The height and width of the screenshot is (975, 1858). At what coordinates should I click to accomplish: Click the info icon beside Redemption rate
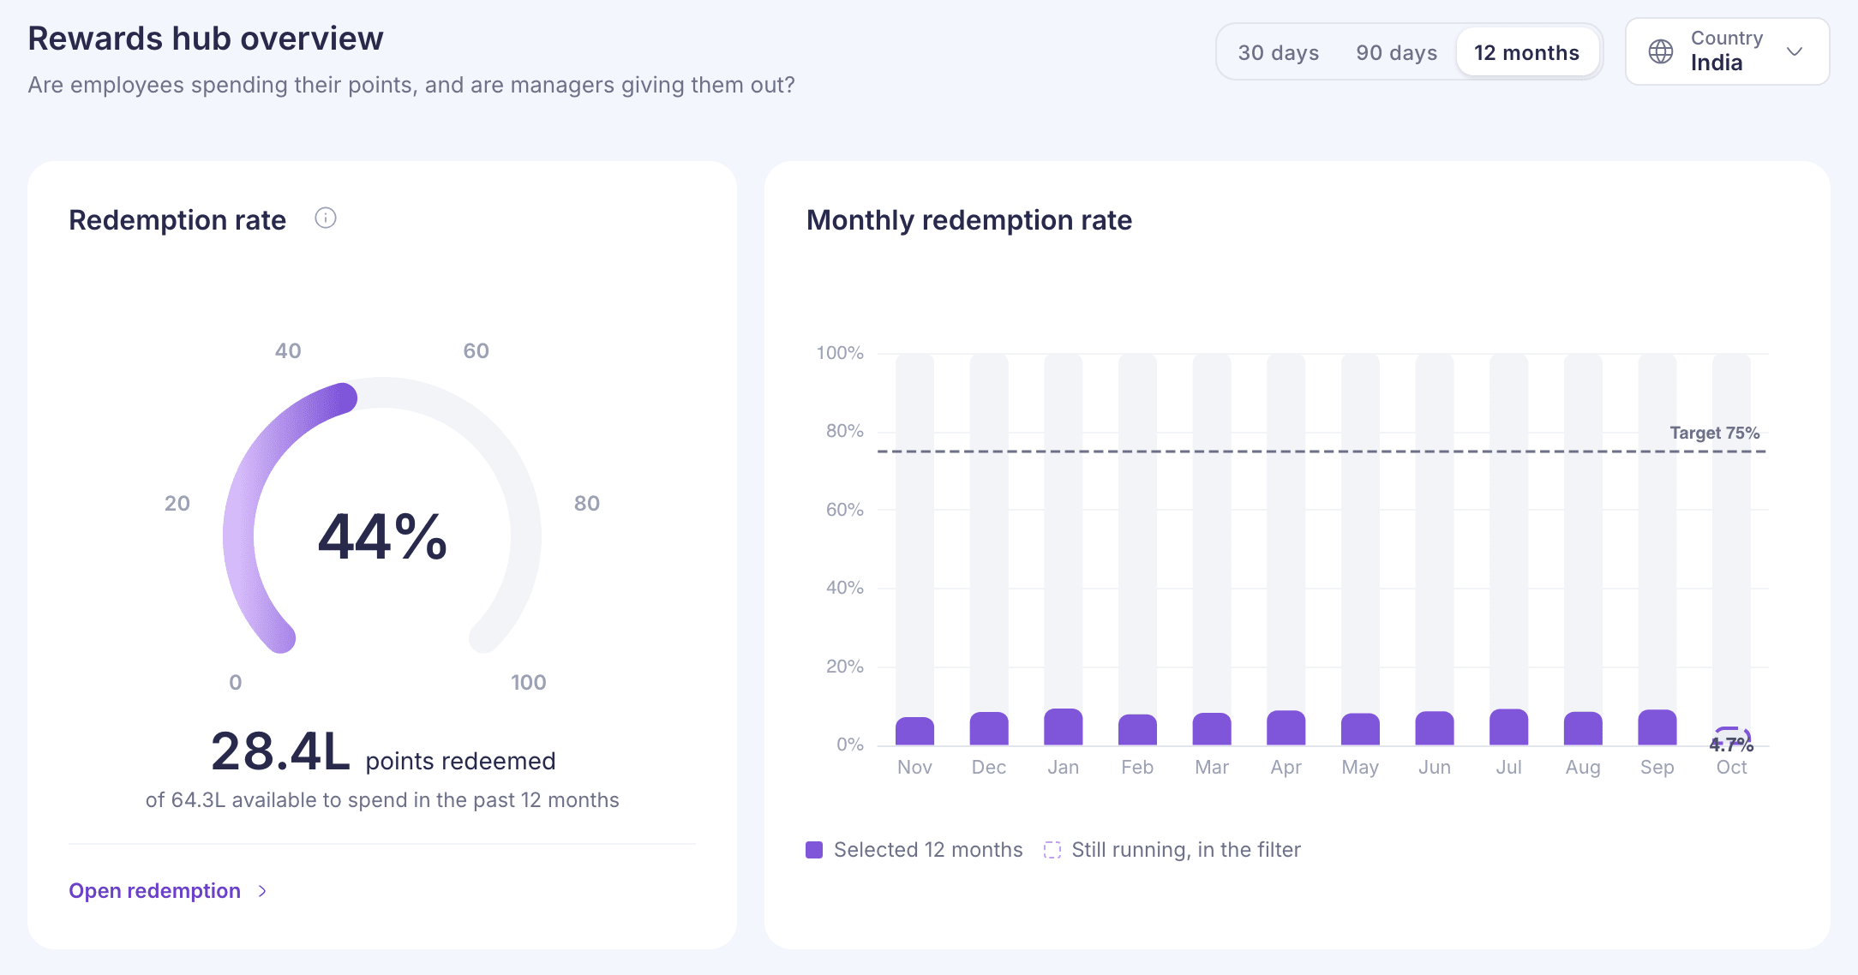pyautogui.click(x=326, y=218)
